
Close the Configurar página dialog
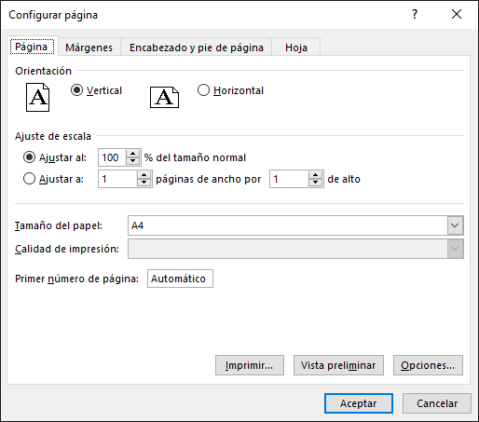[x=457, y=14]
